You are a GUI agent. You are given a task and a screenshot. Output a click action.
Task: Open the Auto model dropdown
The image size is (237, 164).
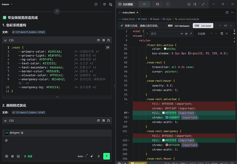tap(82, 156)
